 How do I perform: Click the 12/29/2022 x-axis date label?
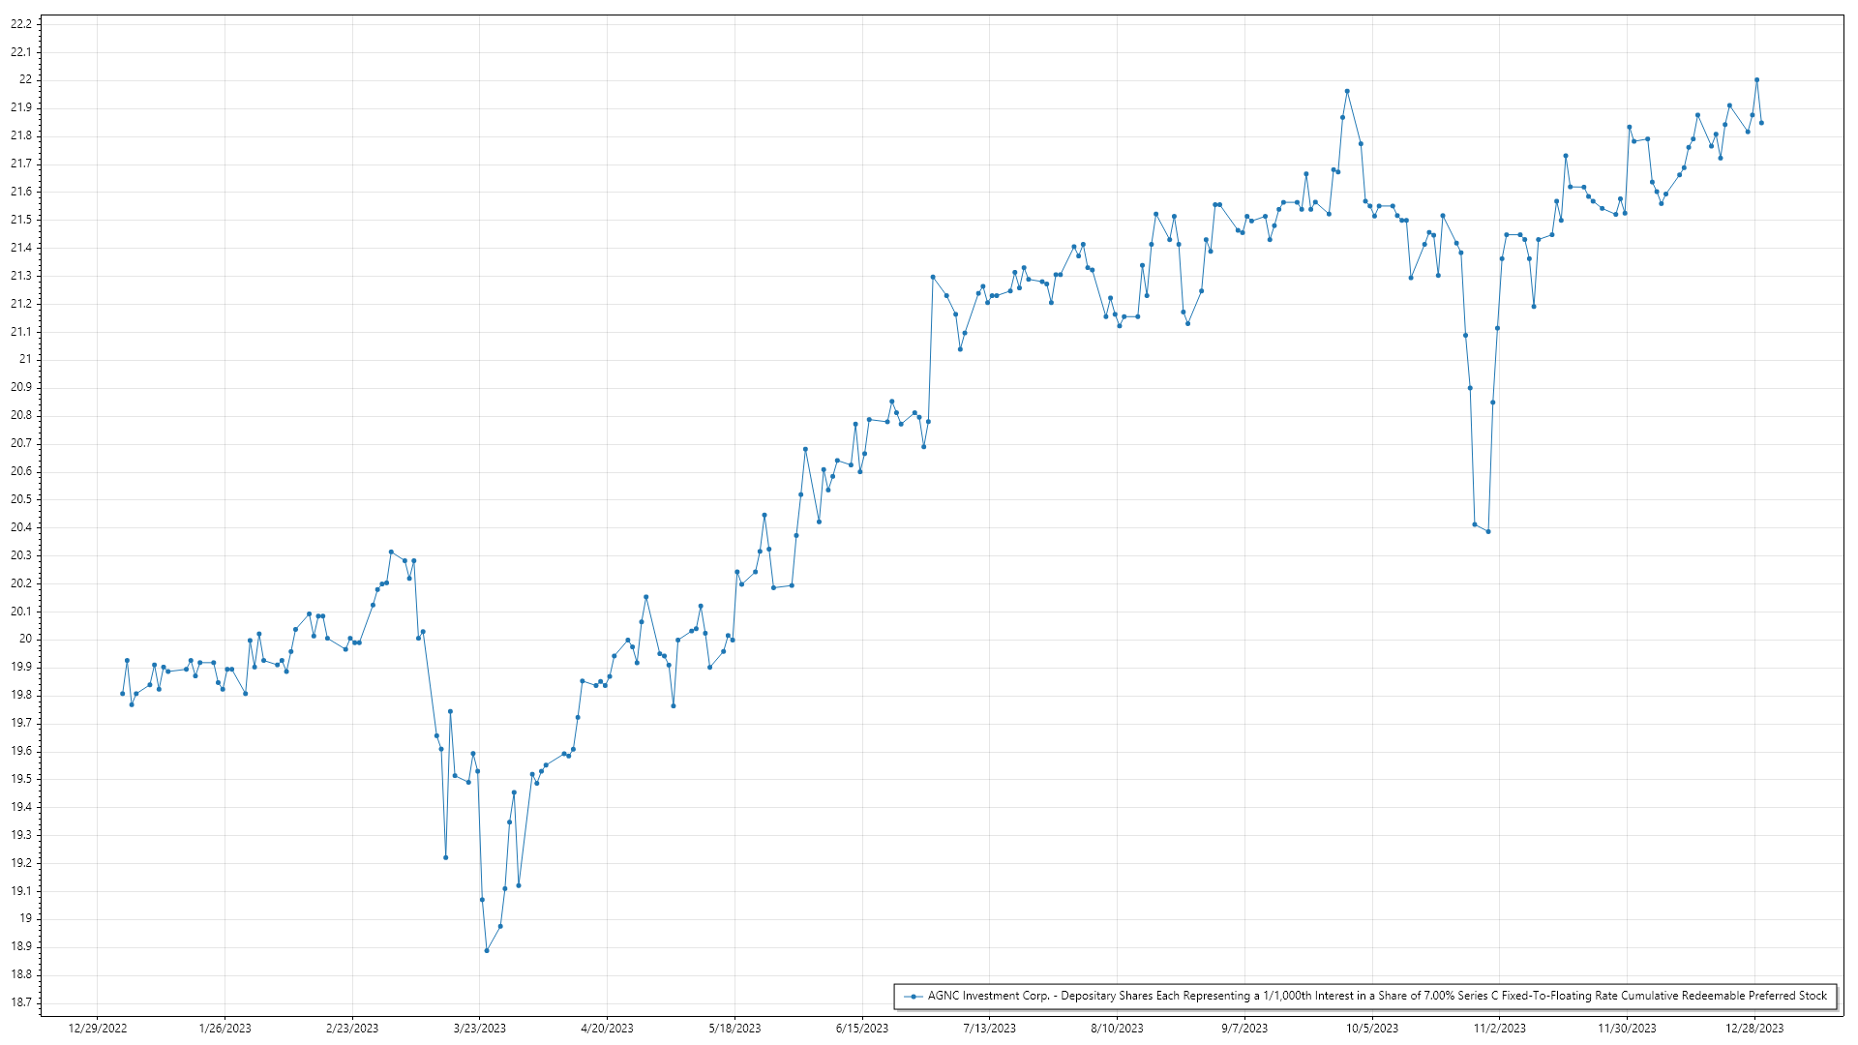[x=98, y=1028]
